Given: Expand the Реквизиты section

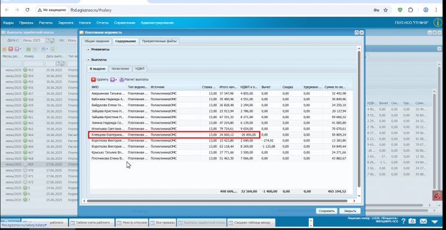Looking at the screenshot, I should point(88,49).
